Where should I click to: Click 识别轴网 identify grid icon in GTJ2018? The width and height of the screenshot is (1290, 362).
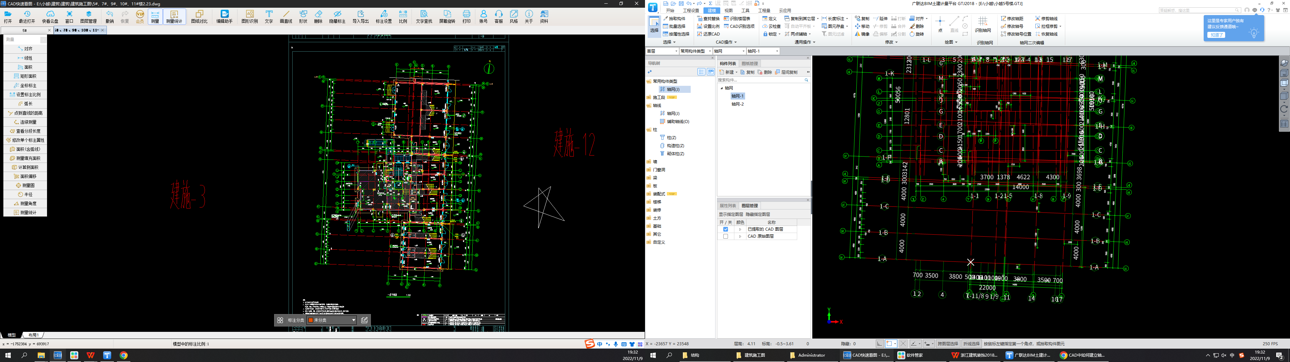(x=983, y=24)
